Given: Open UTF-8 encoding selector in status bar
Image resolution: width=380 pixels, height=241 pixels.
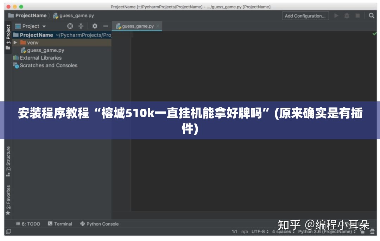Looking at the screenshot, I should pyautogui.click(x=260, y=232).
